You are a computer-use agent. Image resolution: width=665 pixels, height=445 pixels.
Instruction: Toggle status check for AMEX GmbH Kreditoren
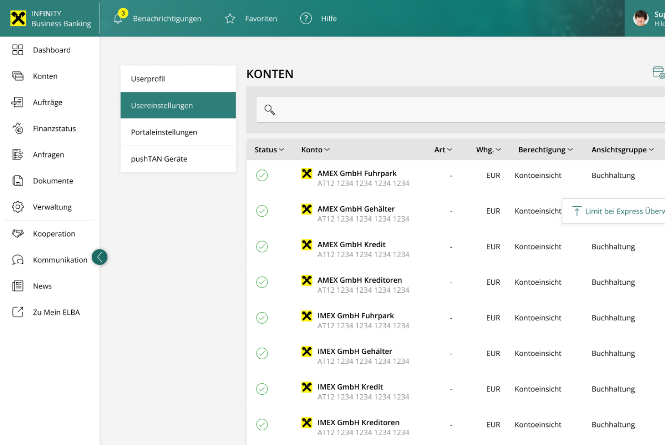(x=262, y=282)
